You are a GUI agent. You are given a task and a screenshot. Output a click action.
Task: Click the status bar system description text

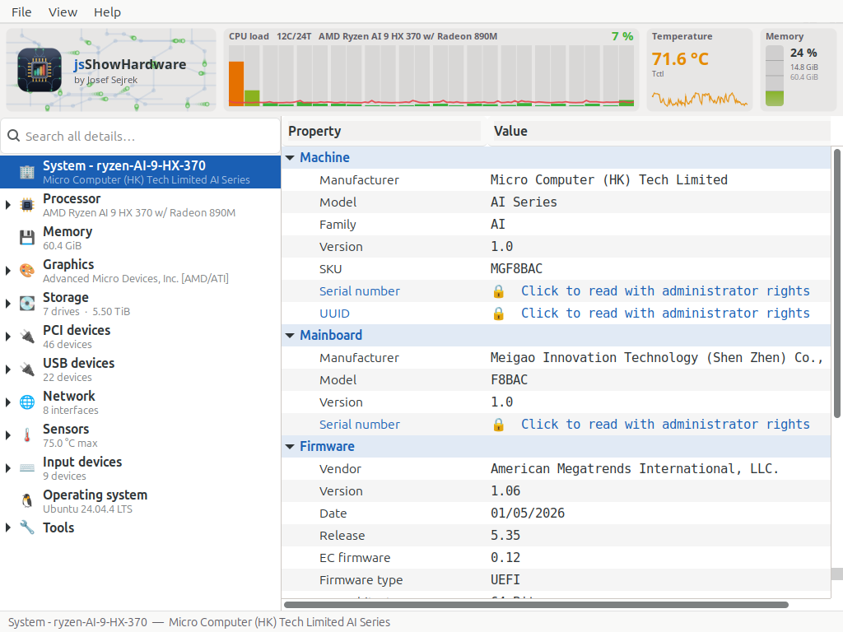tap(199, 622)
